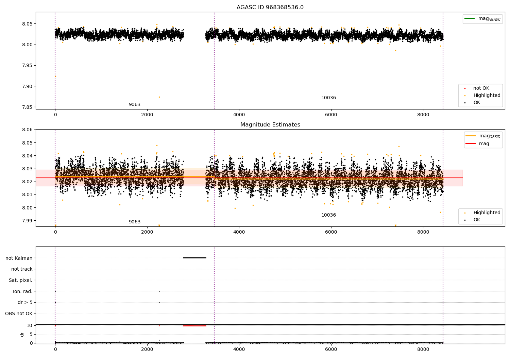Image resolution: width=510 pixels, height=357 pixels.
Task: Click the Ion. rad. axis label
Action: (23, 291)
